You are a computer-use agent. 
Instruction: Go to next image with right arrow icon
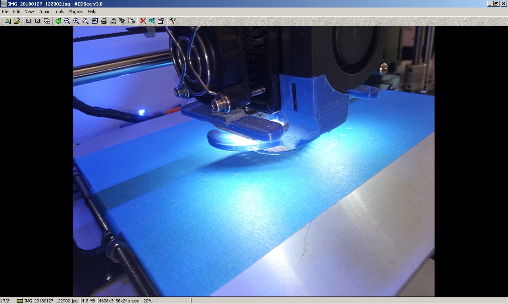point(38,21)
